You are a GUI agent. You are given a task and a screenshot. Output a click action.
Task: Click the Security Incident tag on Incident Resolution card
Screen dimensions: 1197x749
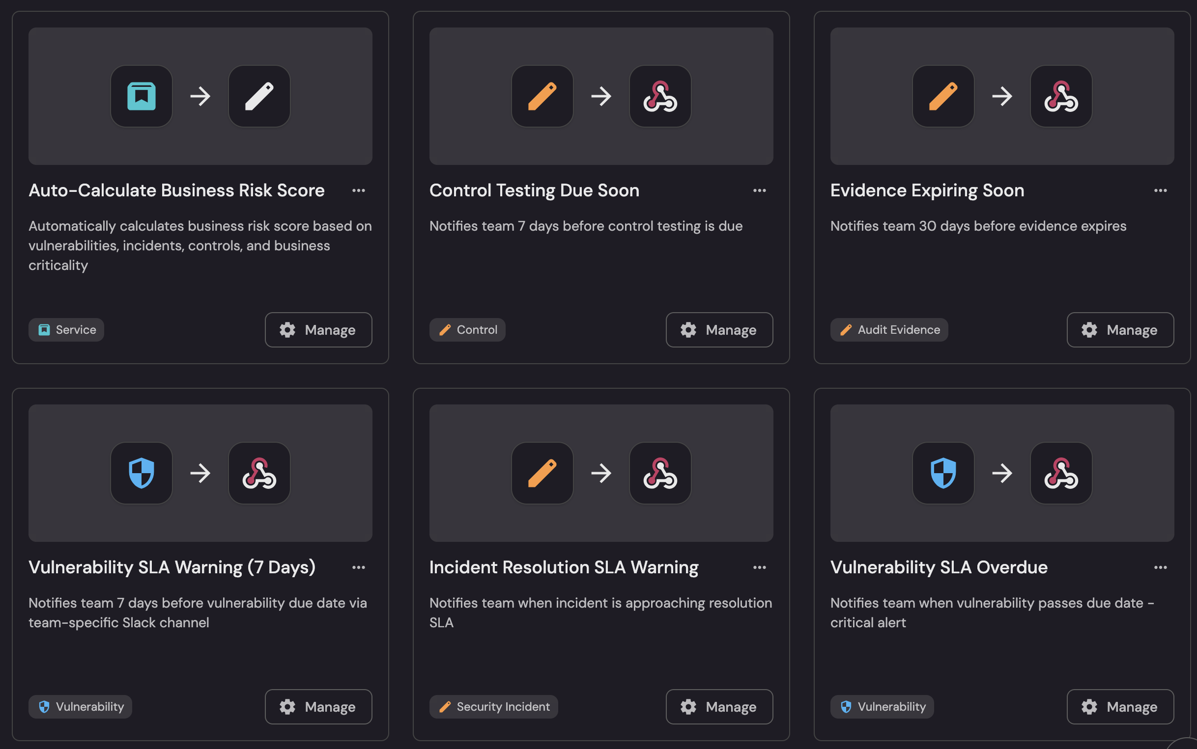[x=493, y=707]
